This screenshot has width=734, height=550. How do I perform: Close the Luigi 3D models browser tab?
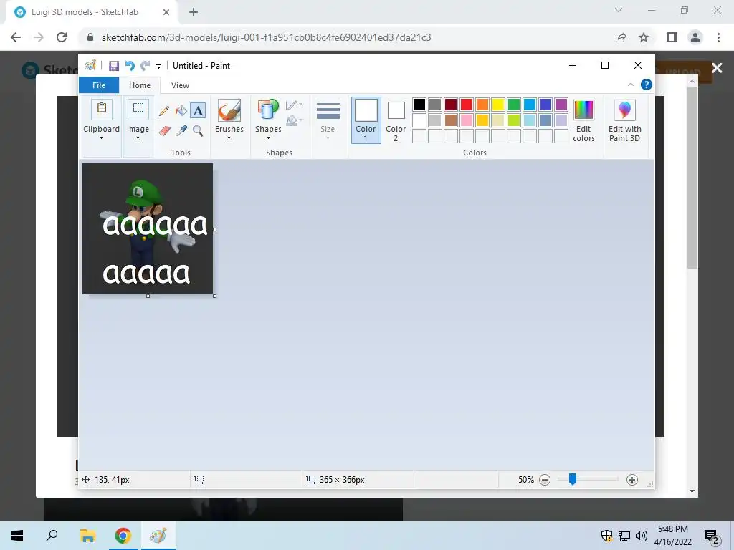pos(166,12)
